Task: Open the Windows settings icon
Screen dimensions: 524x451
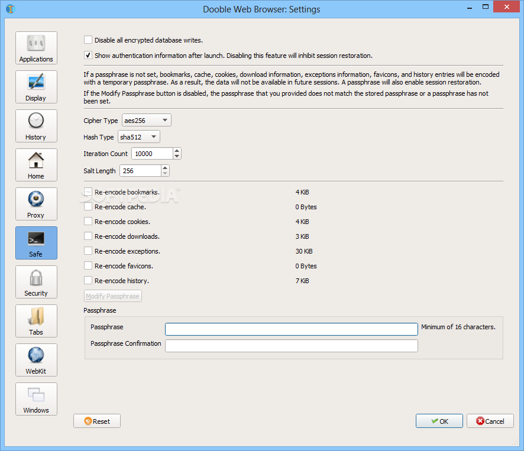Action: (x=36, y=399)
